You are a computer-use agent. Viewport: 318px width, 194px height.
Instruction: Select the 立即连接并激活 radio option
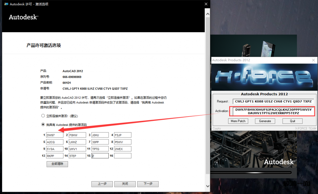point(43,116)
